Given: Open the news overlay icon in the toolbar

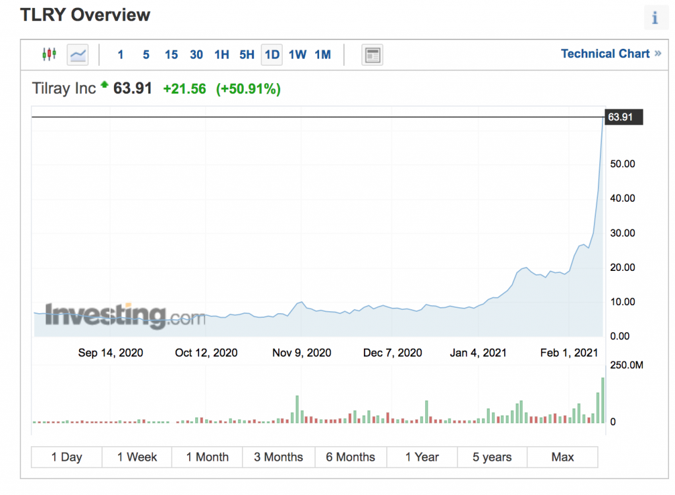Looking at the screenshot, I should [372, 55].
